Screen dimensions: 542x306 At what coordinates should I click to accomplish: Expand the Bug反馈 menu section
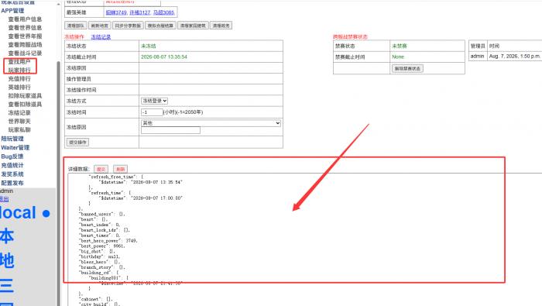click(x=12, y=156)
